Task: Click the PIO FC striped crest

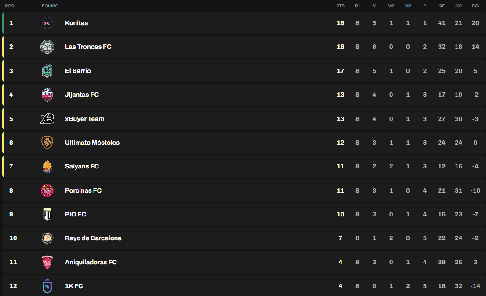Action: click(x=47, y=214)
